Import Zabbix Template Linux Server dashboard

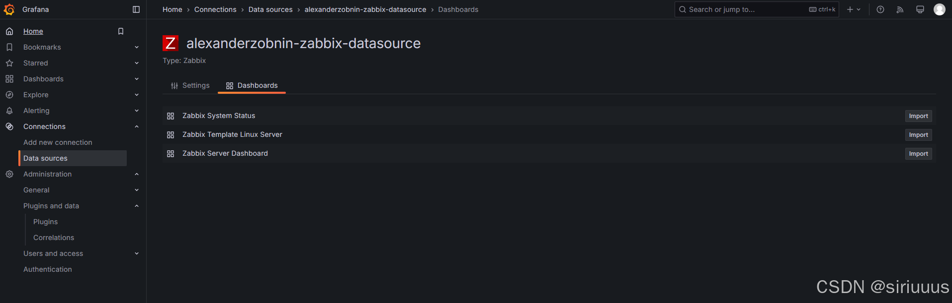click(x=918, y=135)
